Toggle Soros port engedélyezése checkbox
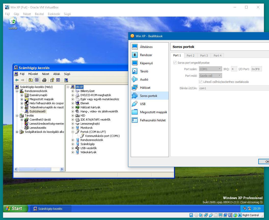The width and height of the screenshot is (269, 220). click(x=175, y=62)
